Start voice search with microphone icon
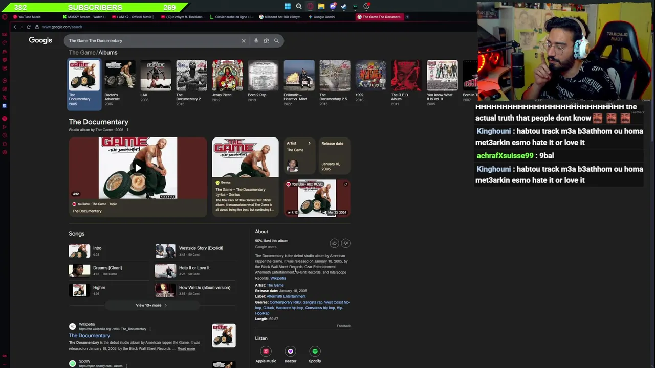Viewport: 655px width, 368px height. click(x=256, y=41)
